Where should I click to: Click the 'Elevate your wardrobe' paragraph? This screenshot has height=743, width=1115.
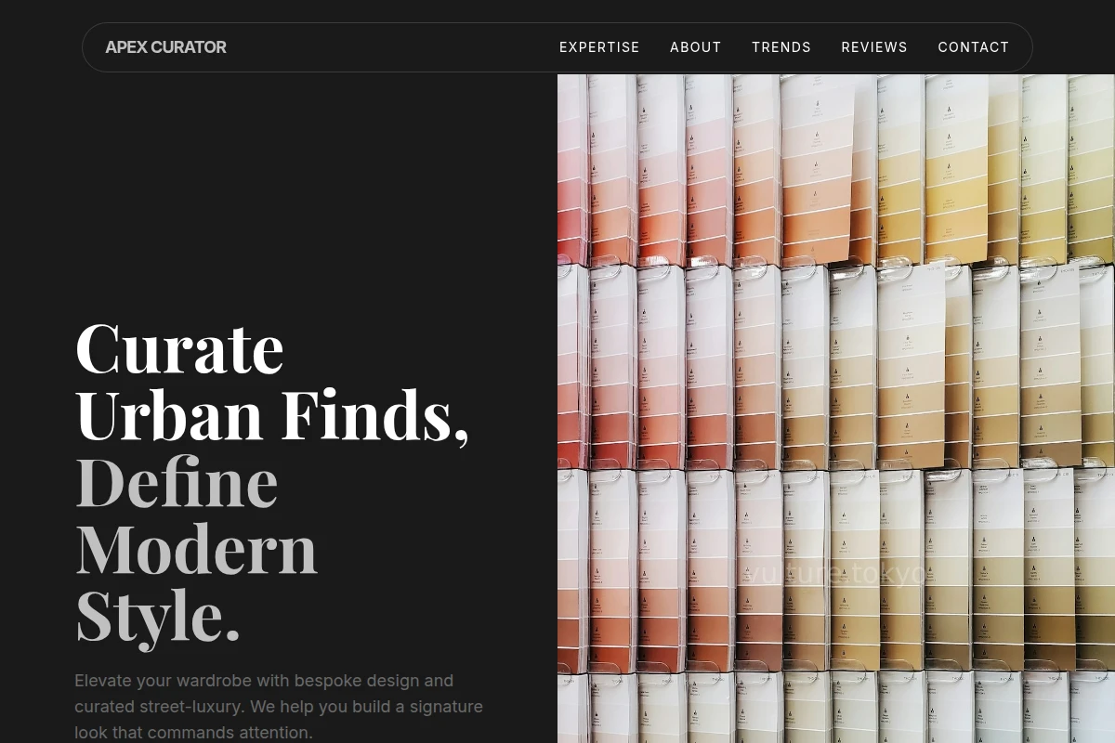pyautogui.click(x=279, y=706)
